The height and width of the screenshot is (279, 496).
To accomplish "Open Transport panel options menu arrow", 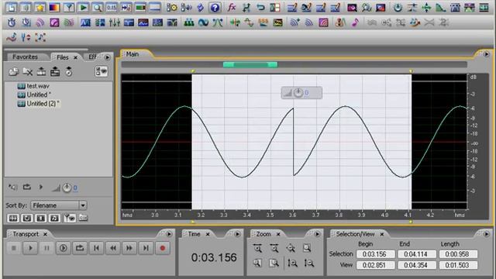I will [169, 234].
